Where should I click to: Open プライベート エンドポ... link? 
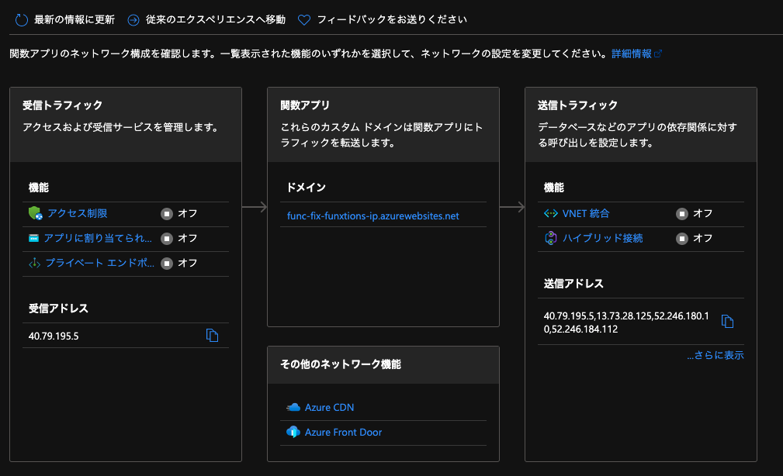[x=100, y=263]
